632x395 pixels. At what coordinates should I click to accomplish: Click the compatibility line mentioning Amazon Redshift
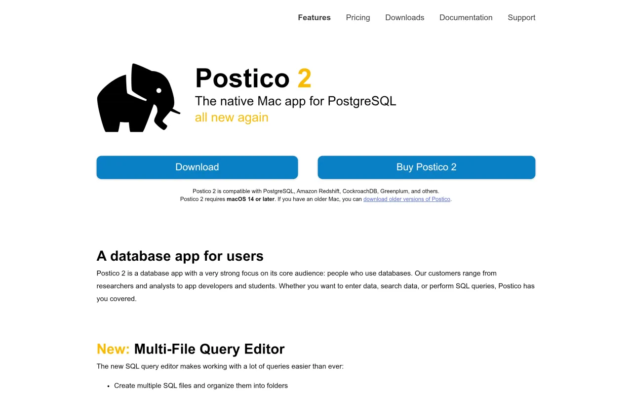(316, 191)
